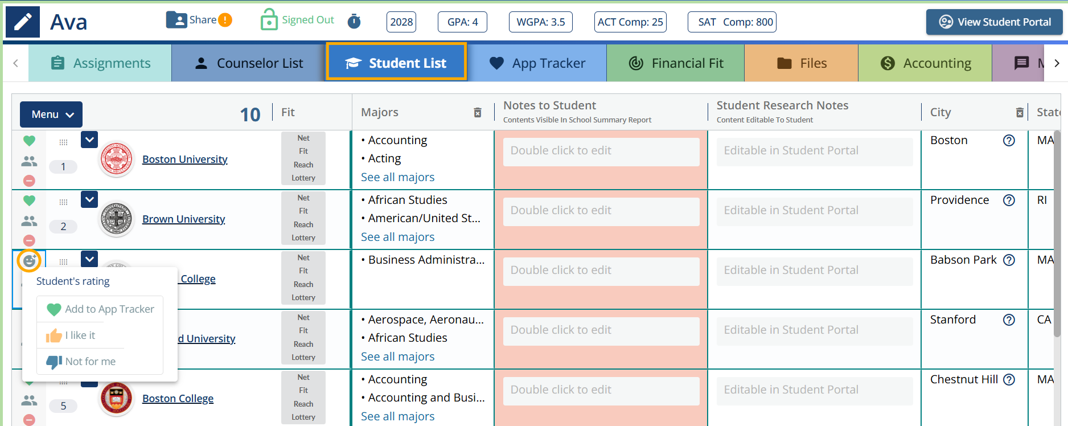Click the drag handle for Brown University

63,202
